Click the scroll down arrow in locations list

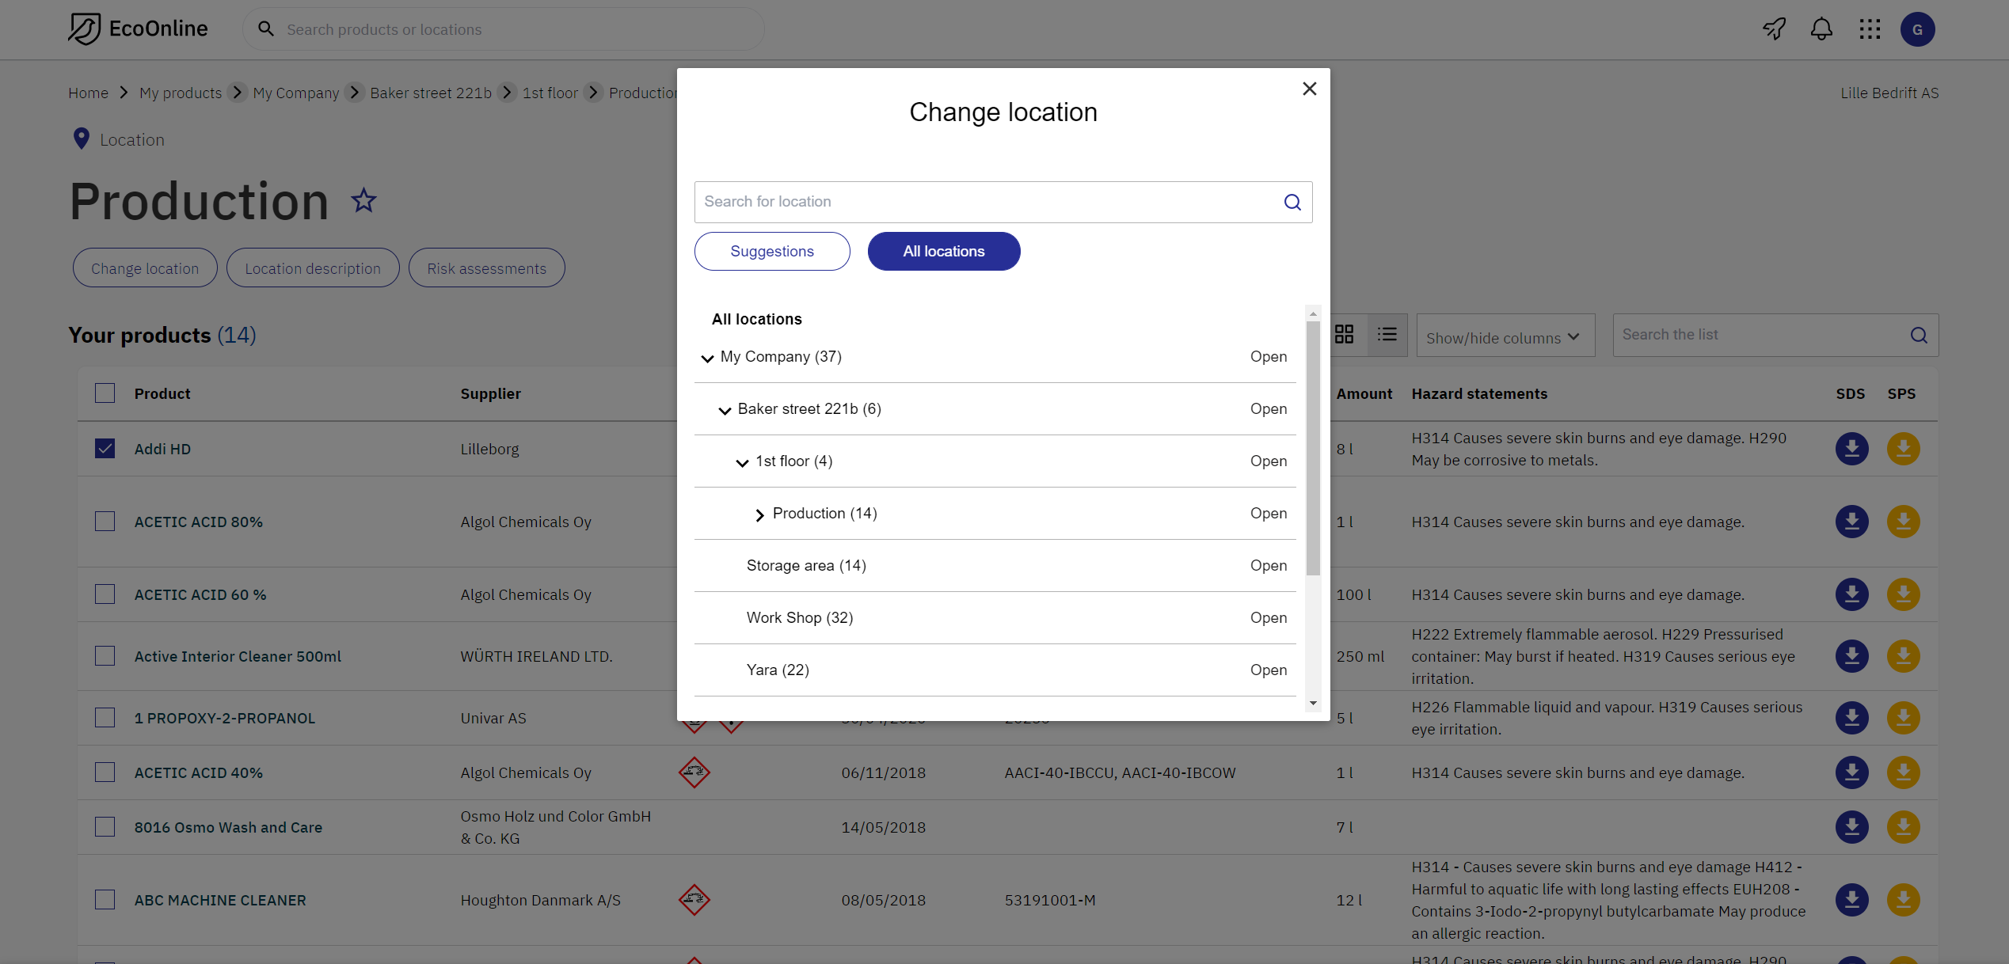pos(1313,703)
